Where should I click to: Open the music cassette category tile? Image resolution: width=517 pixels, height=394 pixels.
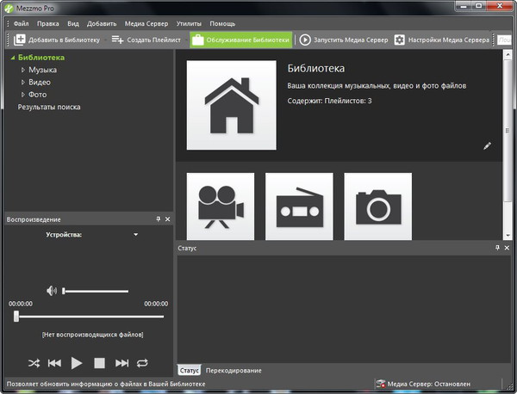click(x=299, y=205)
